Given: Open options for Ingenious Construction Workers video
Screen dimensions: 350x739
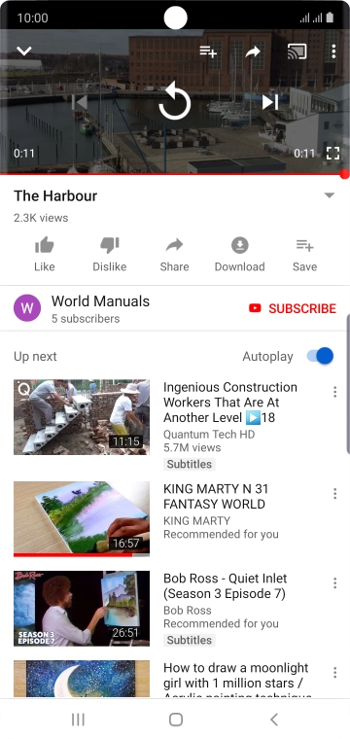Looking at the screenshot, I should tap(334, 392).
